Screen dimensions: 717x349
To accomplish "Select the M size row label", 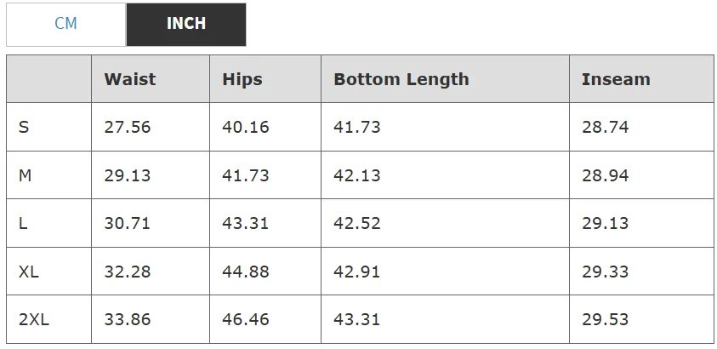I will pyautogui.click(x=25, y=175).
